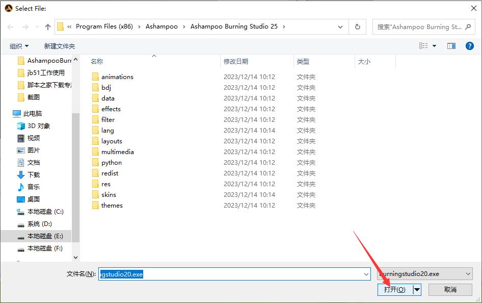Viewport: 482px width, 303px height.
Task: Select 本地磁盘 (F:) drive
Action: click(40, 248)
